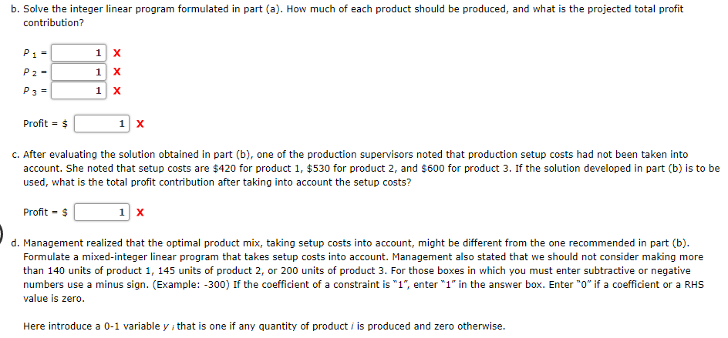Focus the P2 answer box

[79, 72]
